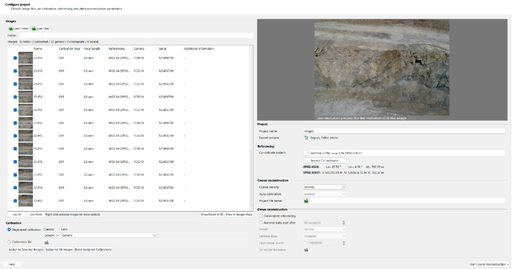
Task: Click the Load Folder icon button
Action: [x=18, y=28]
